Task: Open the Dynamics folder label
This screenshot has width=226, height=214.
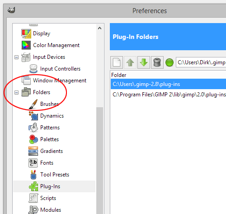Action: (52, 116)
